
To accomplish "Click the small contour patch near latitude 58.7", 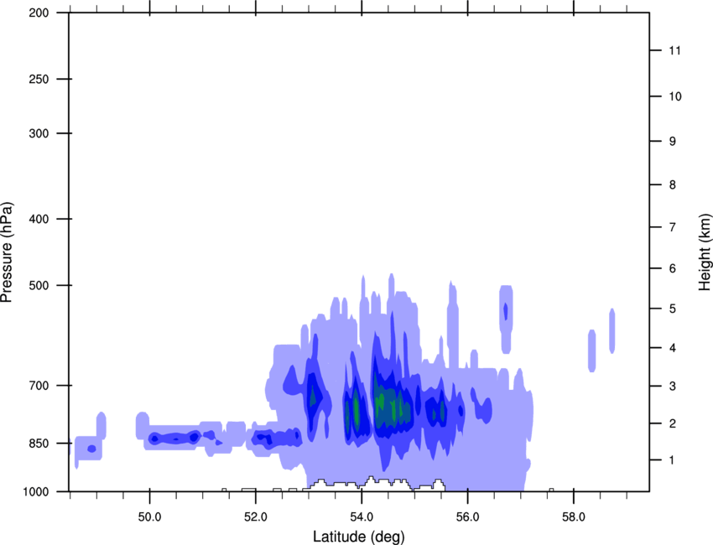I will 612,330.
